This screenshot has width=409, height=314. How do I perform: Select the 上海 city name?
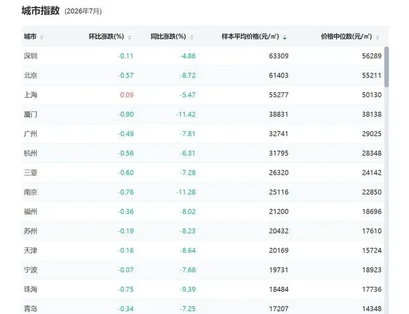click(30, 95)
